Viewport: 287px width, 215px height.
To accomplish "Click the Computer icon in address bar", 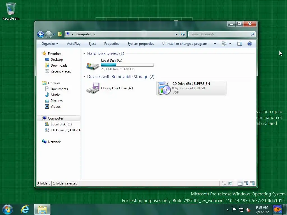I will pyautogui.click(x=68, y=34).
